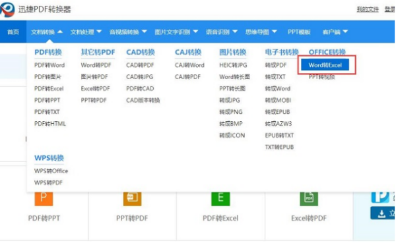Select Word转长图 option

point(234,76)
